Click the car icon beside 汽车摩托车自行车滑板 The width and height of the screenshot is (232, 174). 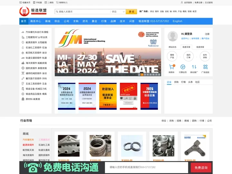pos(23,32)
